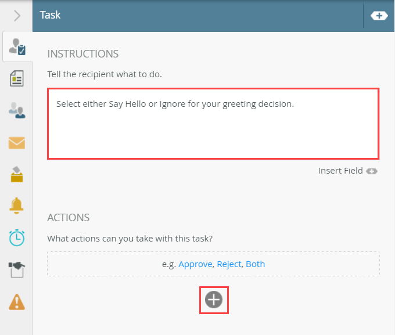Click the tag icon beside Insert Field
395x335 pixels.
pyautogui.click(x=372, y=171)
